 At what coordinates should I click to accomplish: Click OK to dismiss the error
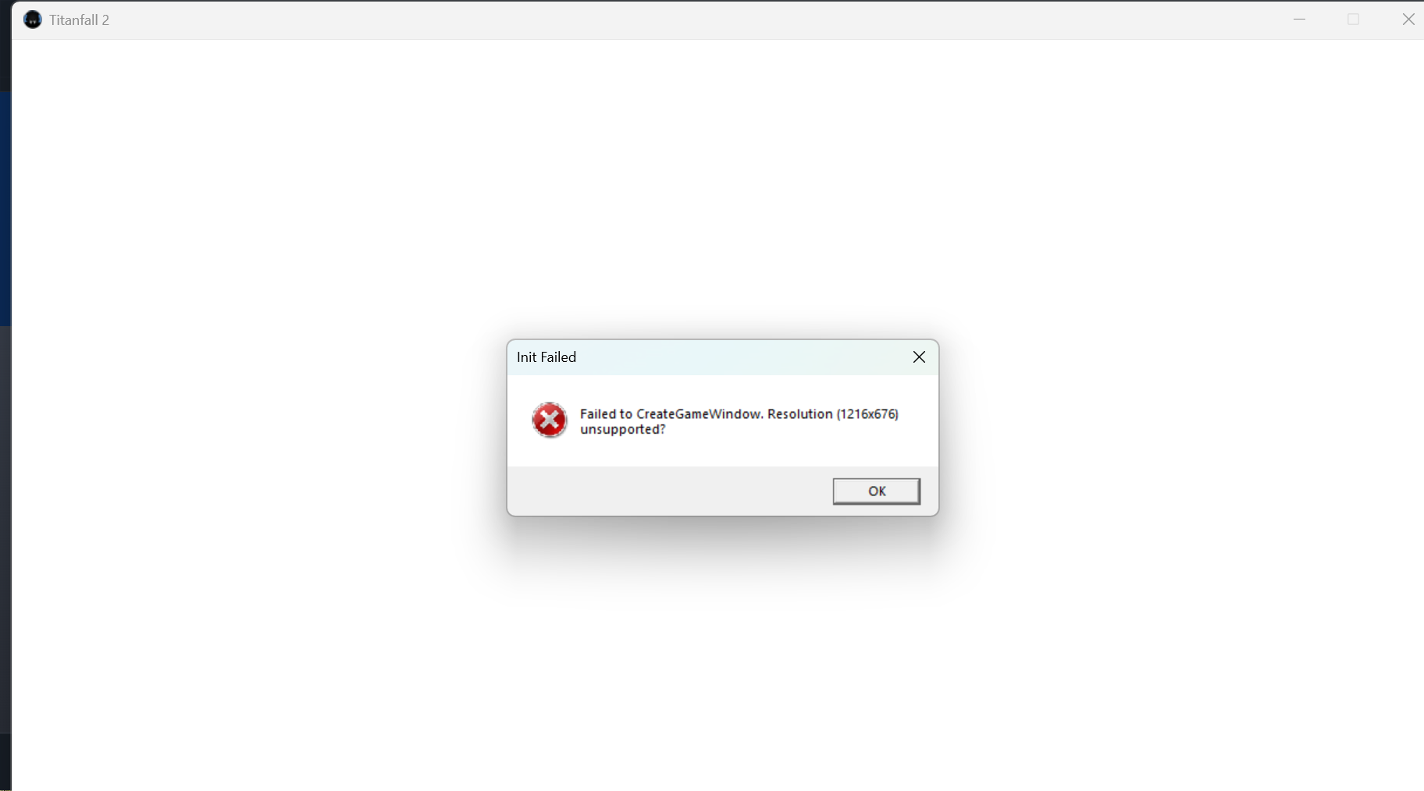point(876,491)
